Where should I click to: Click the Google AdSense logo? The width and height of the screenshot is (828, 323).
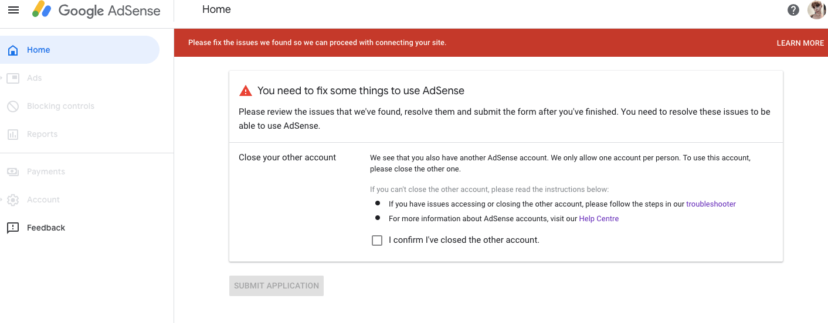pyautogui.click(x=96, y=10)
